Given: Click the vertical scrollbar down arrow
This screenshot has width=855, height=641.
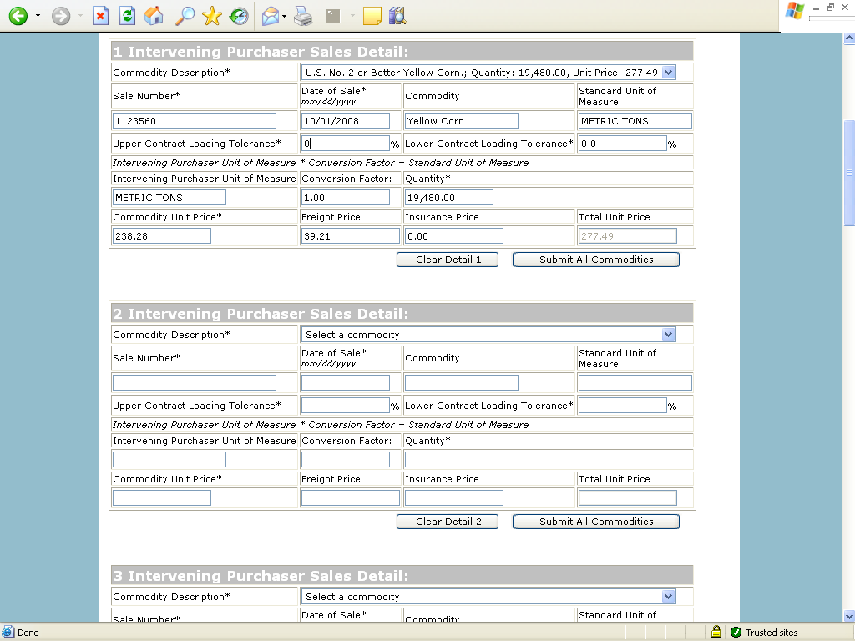Looking at the screenshot, I should pyautogui.click(x=849, y=616).
